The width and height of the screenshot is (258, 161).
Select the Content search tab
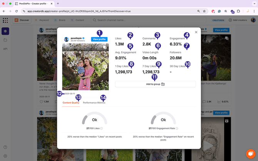point(77,20)
